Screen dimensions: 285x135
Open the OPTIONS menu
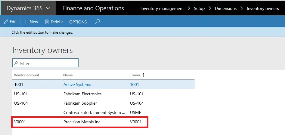pos(78,22)
